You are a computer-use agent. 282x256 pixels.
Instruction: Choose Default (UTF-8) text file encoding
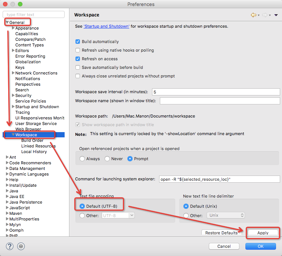(x=82, y=206)
